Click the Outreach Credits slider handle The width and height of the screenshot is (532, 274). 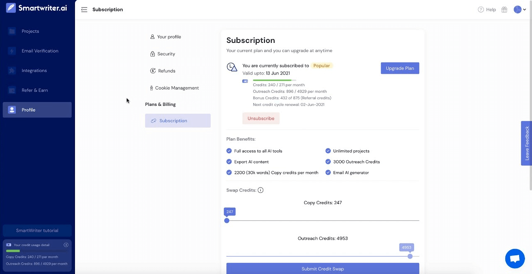(x=410, y=256)
